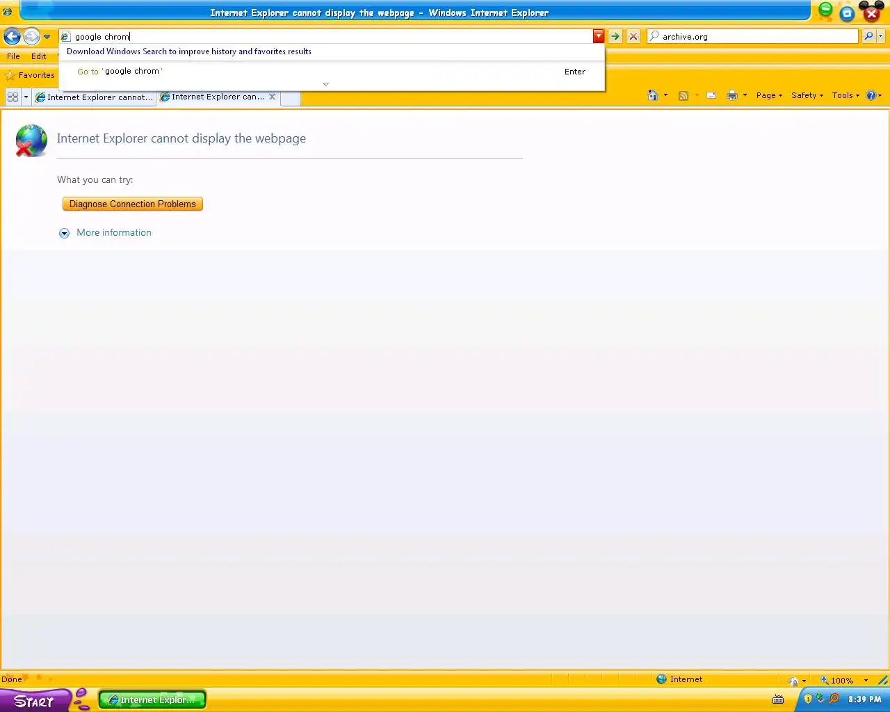
Task: Click the status bar protected mode lock icon
Action: coord(793,681)
